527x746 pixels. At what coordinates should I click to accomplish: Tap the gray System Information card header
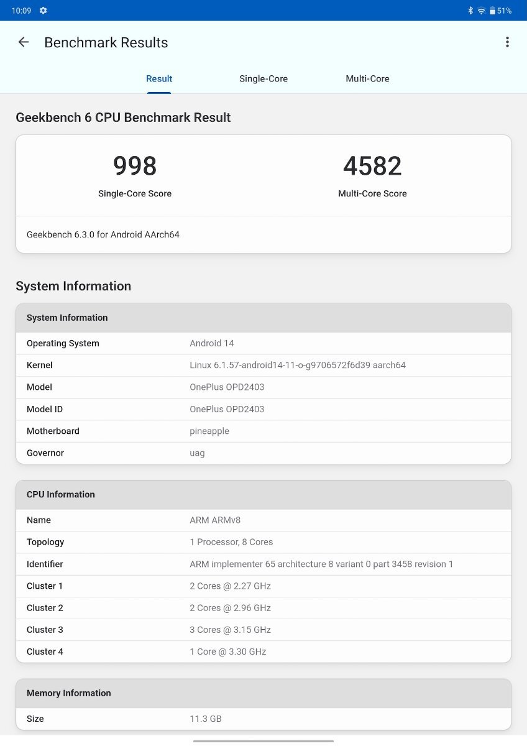click(263, 318)
